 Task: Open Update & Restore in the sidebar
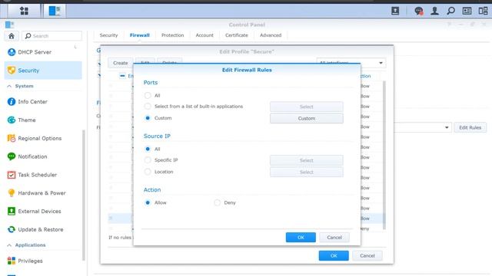point(43,229)
